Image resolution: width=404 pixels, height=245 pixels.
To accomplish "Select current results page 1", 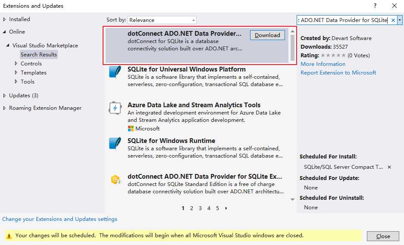I will (183, 208).
